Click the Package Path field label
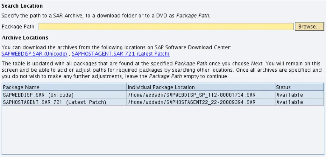Screen dimensions: 326x157 point(18,27)
